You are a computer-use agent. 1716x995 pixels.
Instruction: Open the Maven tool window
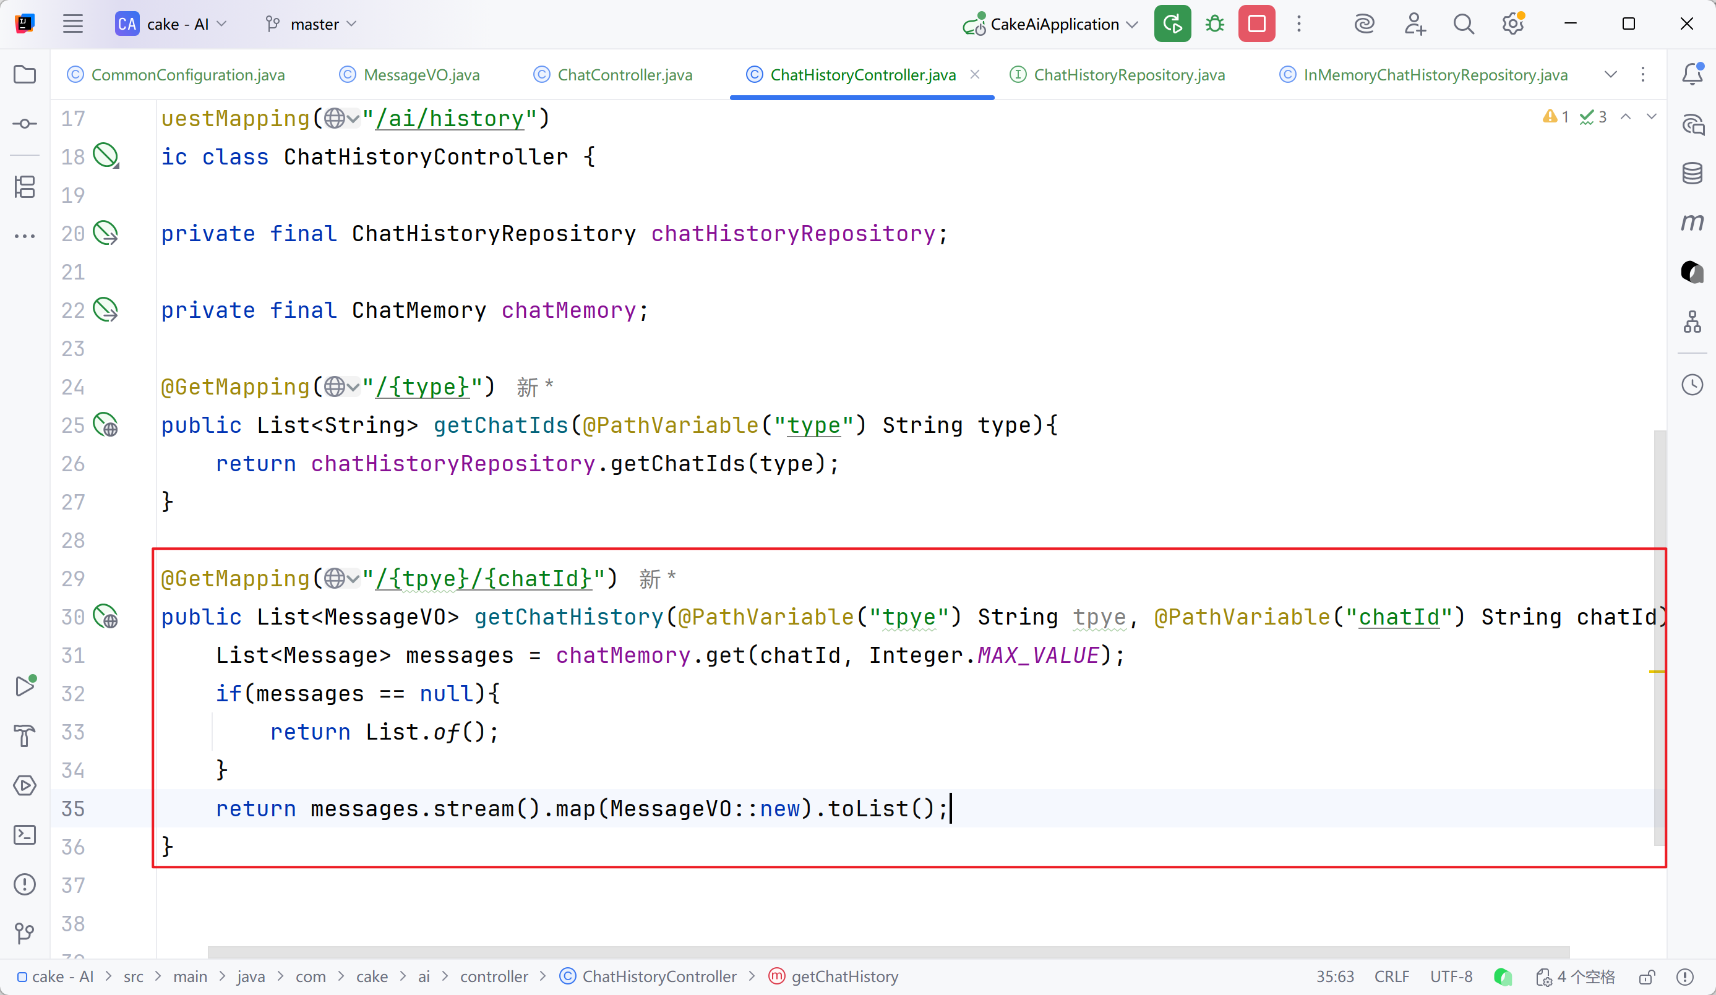(1692, 223)
